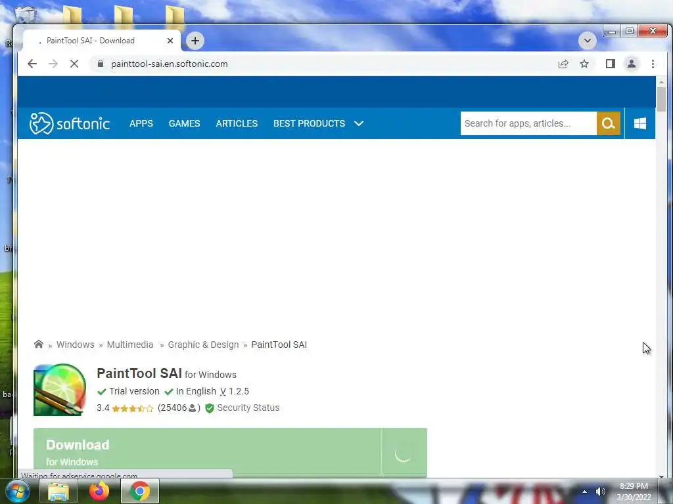The image size is (673, 504).
Task: Click the V 1.2.5 version text
Action: [235, 391]
